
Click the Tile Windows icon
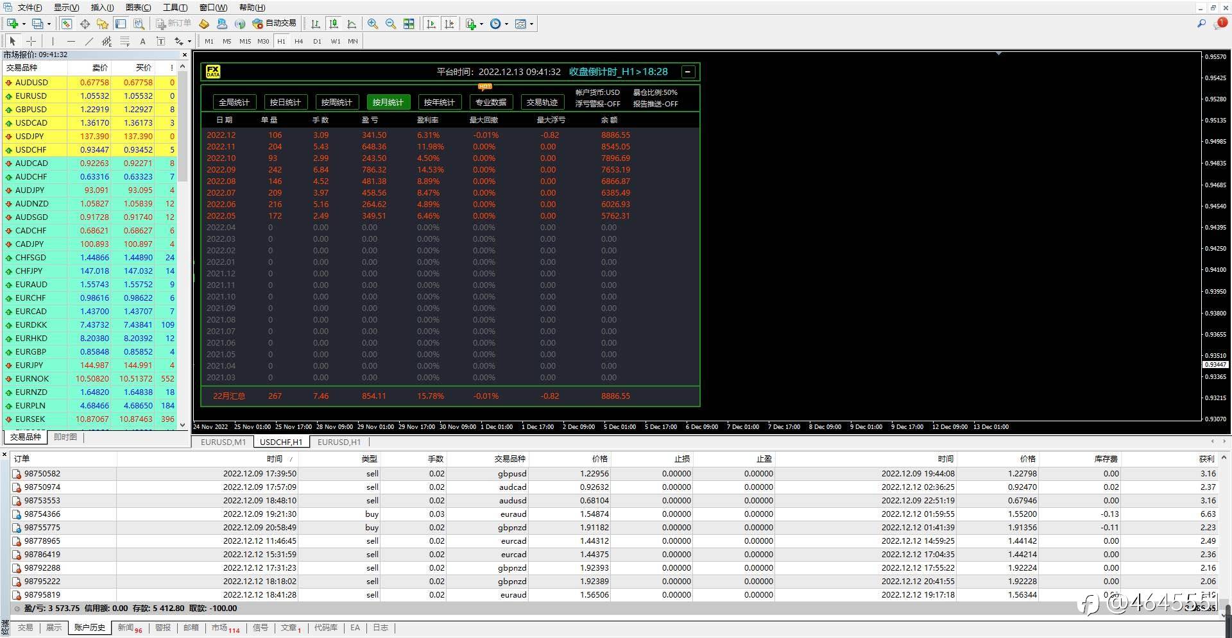click(409, 24)
